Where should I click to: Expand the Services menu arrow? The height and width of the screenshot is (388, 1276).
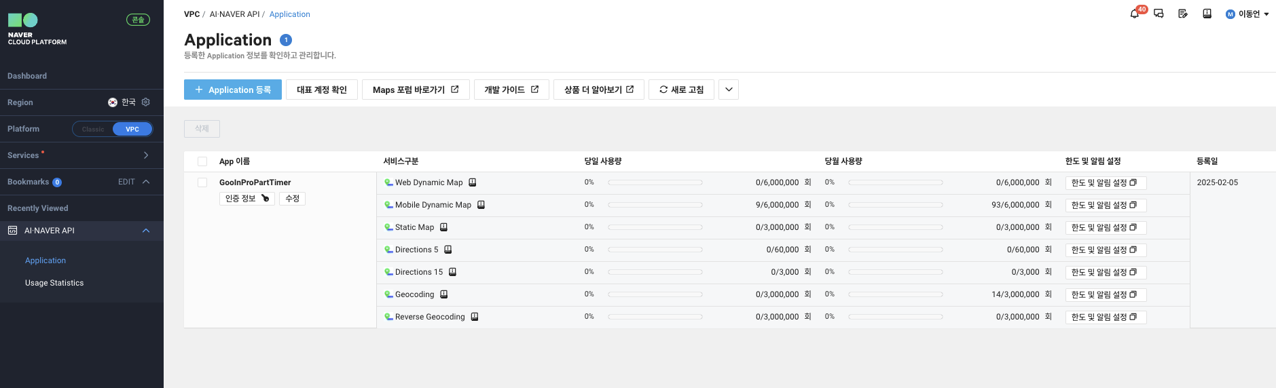(x=146, y=155)
